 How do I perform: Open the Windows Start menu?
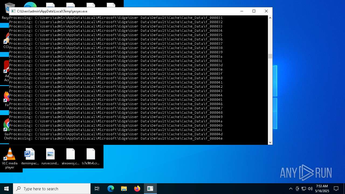coord(6,189)
